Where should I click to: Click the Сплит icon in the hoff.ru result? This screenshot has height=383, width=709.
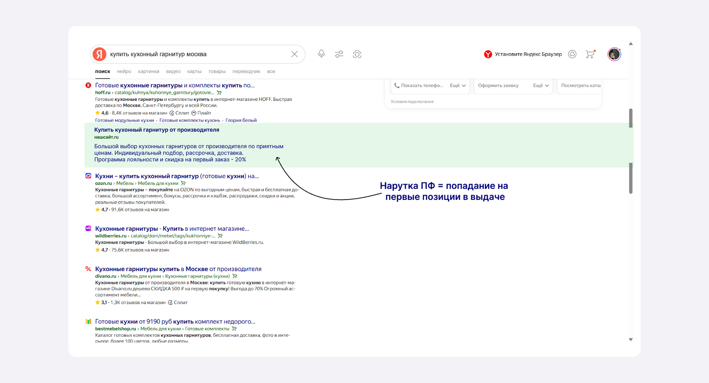(172, 113)
